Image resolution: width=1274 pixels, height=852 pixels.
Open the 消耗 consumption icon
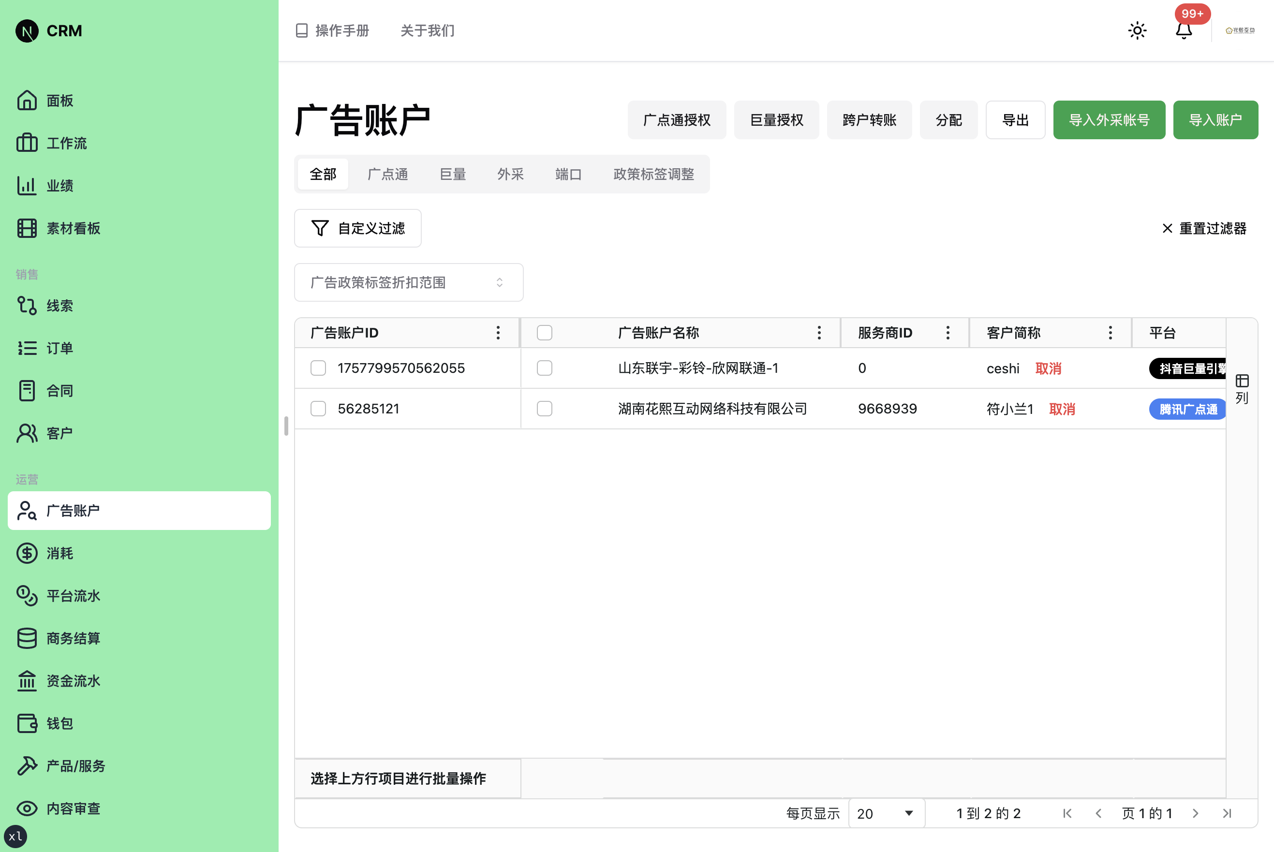tap(27, 553)
